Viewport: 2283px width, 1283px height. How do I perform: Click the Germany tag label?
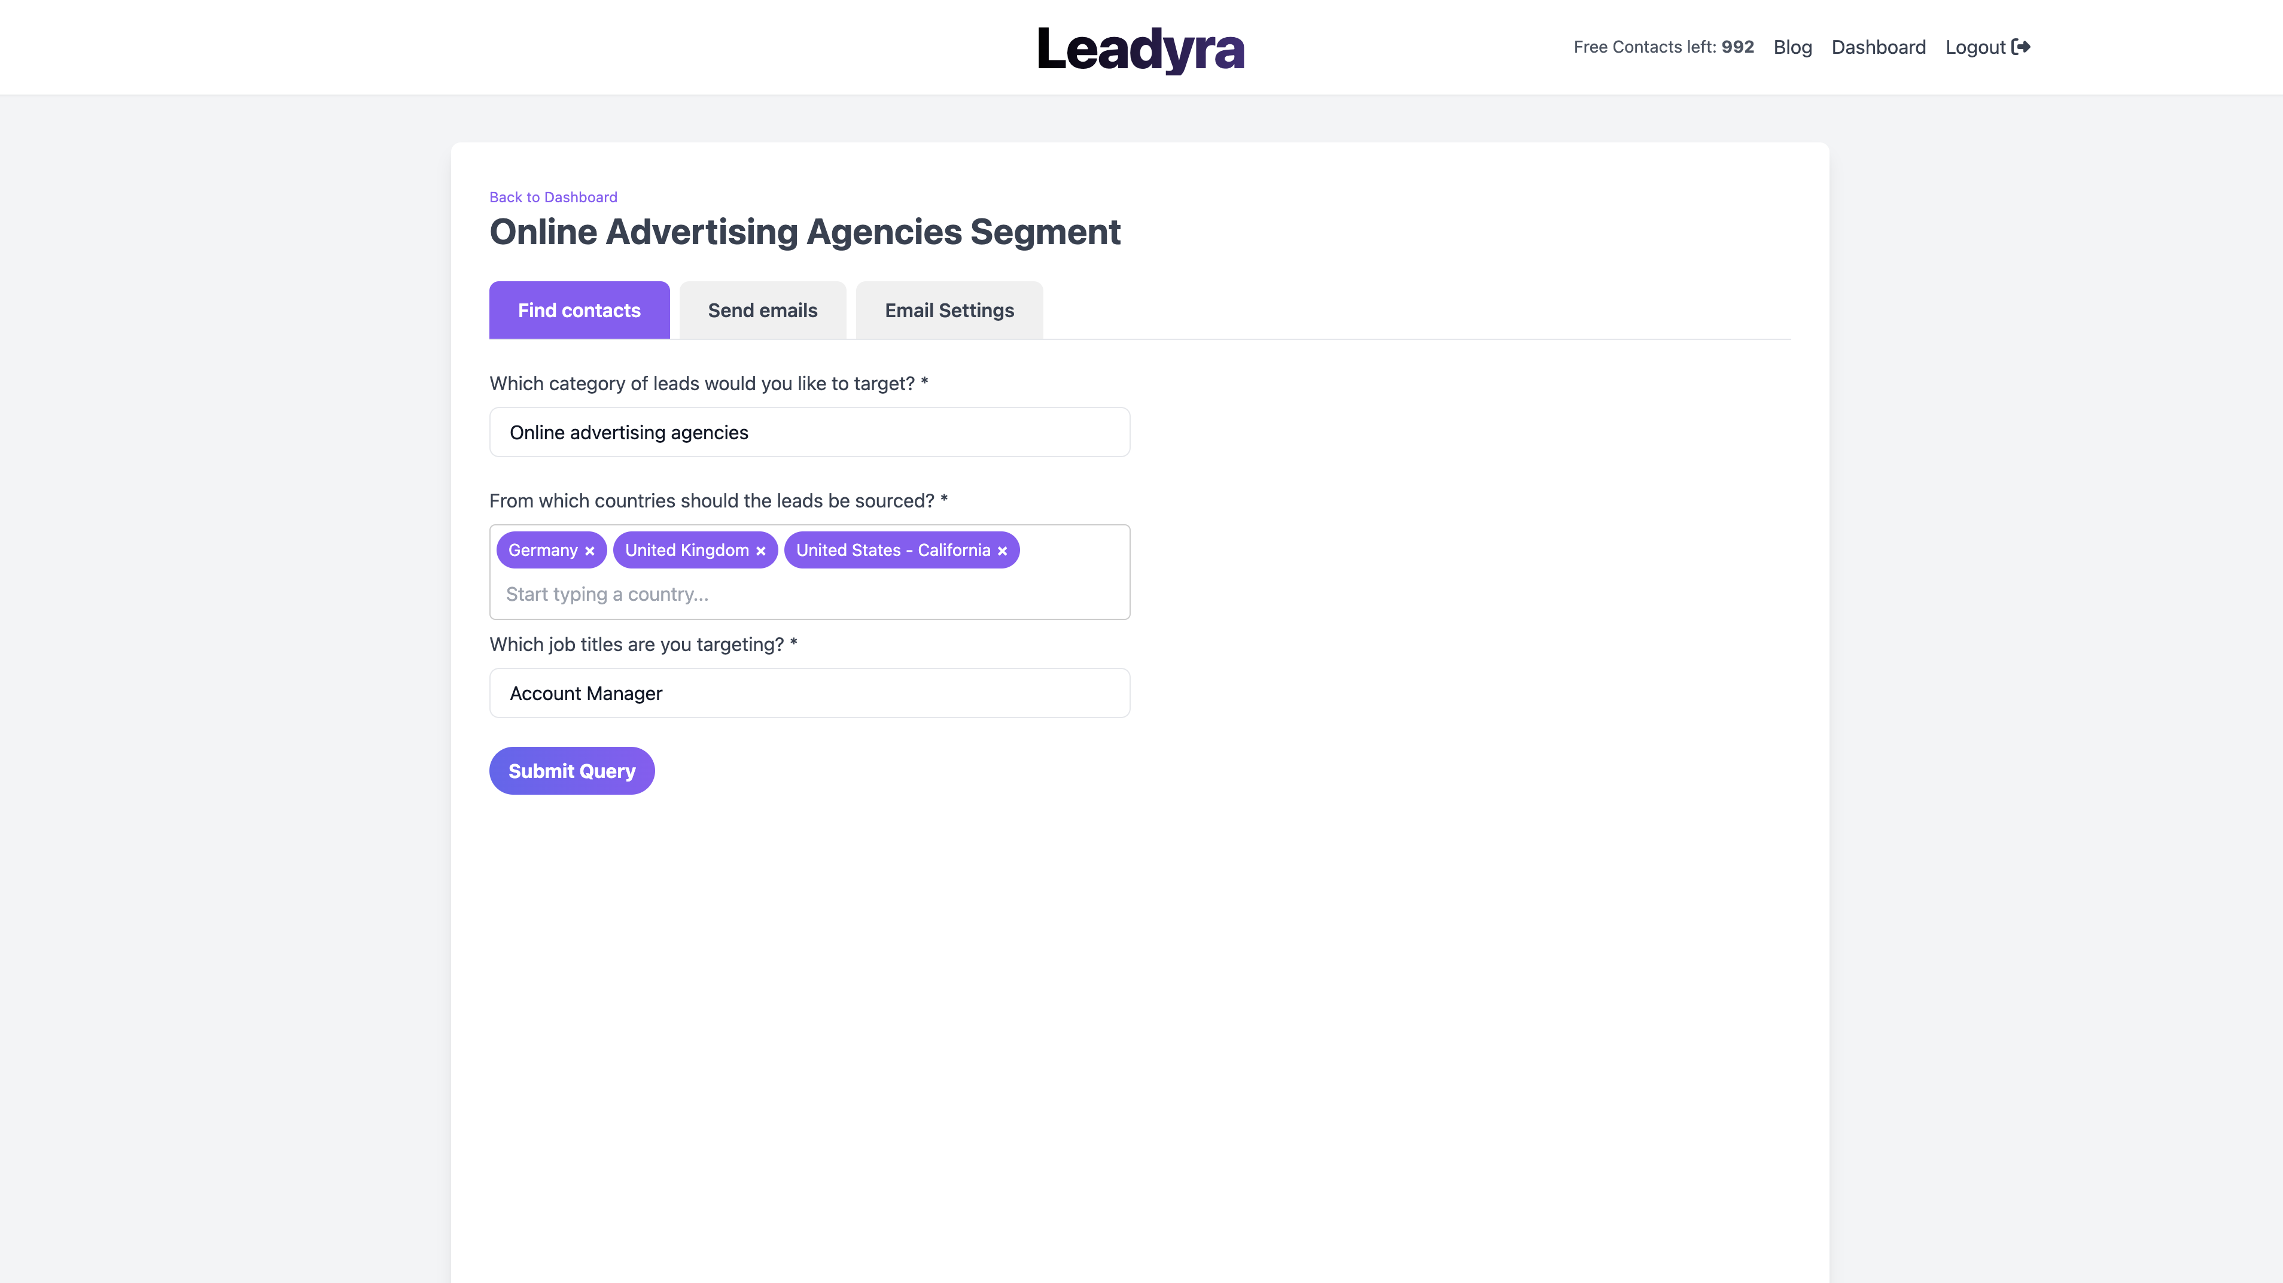543,550
